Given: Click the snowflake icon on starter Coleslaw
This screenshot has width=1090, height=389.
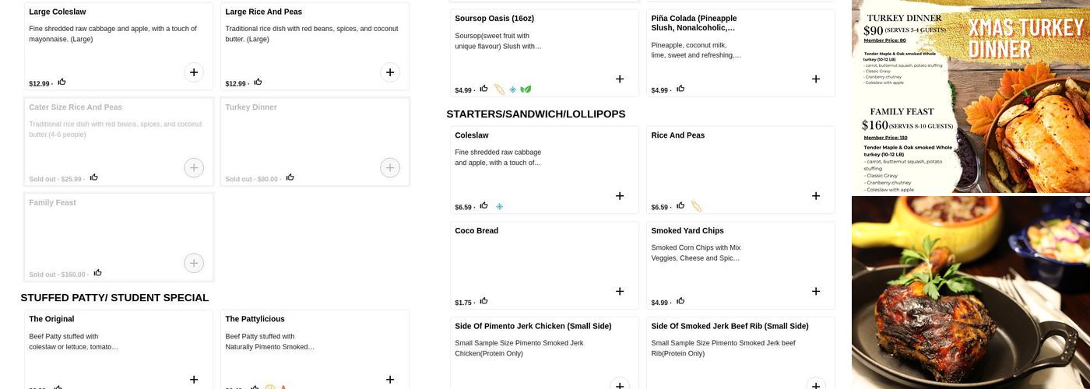Looking at the screenshot, I should tap(500, 206).
